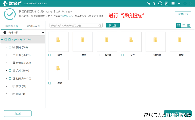The image size is (195, 120).
Task: Switch to detail preview view
Action: [189, 25]
